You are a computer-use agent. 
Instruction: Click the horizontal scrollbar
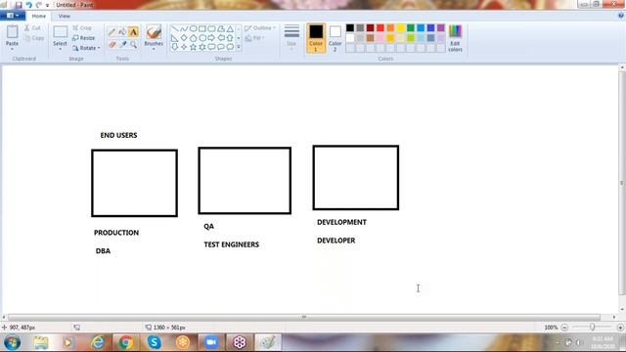coord(304,317)
